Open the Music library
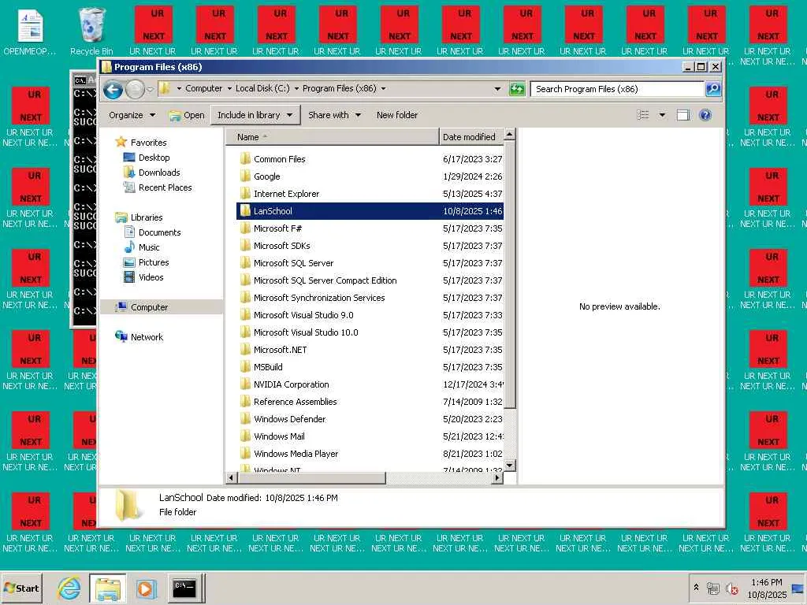Screen dimensions: 807x605 click(149, 247)
